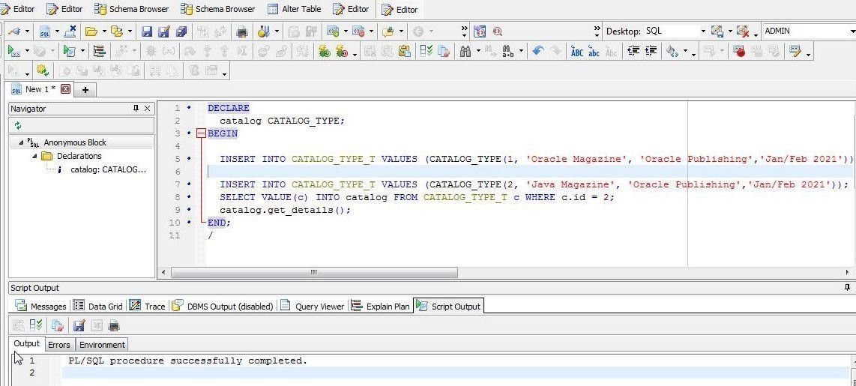Switch to the Alter Table window tab
The width and height of the screenshot is (856, 386).
(x=295, y=9)
